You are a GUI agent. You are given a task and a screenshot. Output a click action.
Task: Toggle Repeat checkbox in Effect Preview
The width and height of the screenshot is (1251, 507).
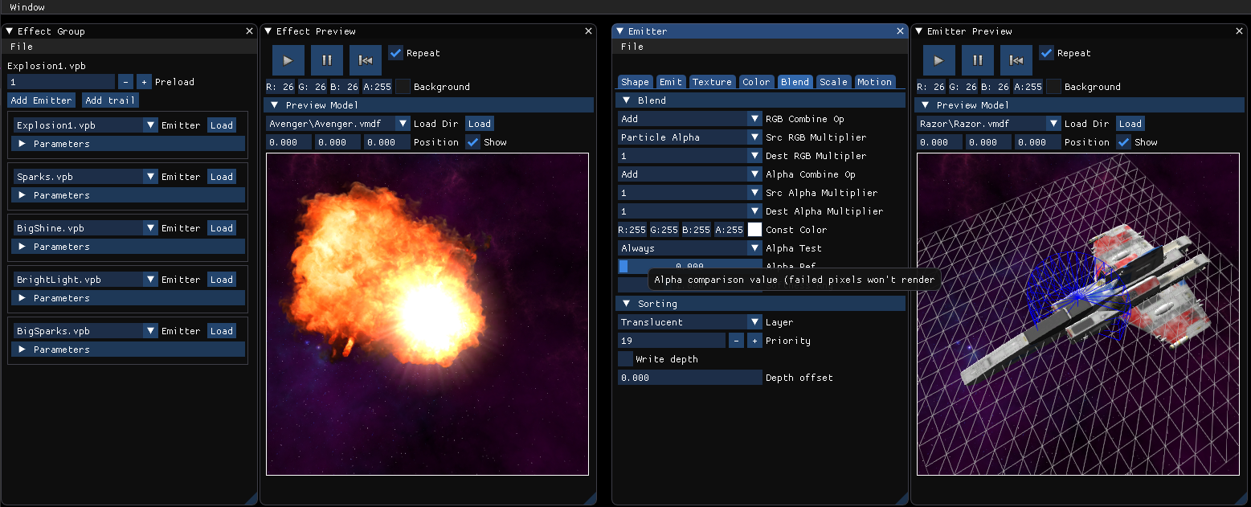pos(395,53)
